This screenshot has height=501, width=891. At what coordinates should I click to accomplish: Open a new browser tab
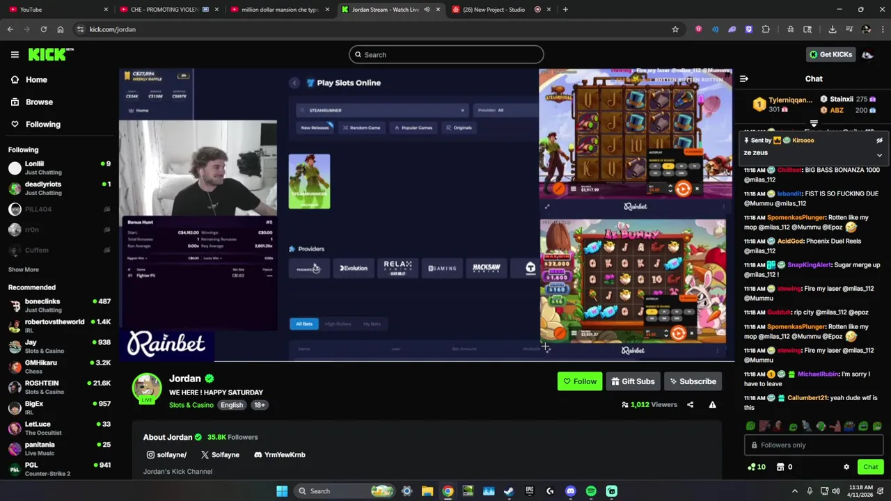point(565,9)
